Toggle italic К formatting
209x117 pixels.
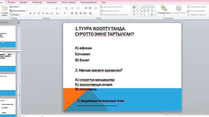35,13
